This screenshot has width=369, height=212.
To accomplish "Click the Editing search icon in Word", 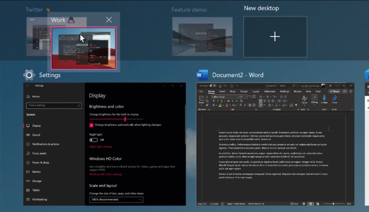I will [x=314, y=97].
